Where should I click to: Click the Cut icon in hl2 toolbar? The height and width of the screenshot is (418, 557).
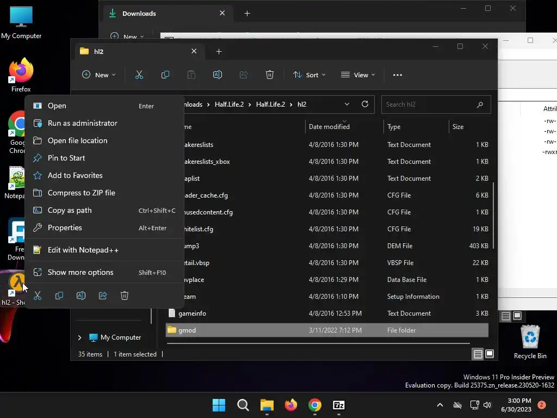coord(139,75)
